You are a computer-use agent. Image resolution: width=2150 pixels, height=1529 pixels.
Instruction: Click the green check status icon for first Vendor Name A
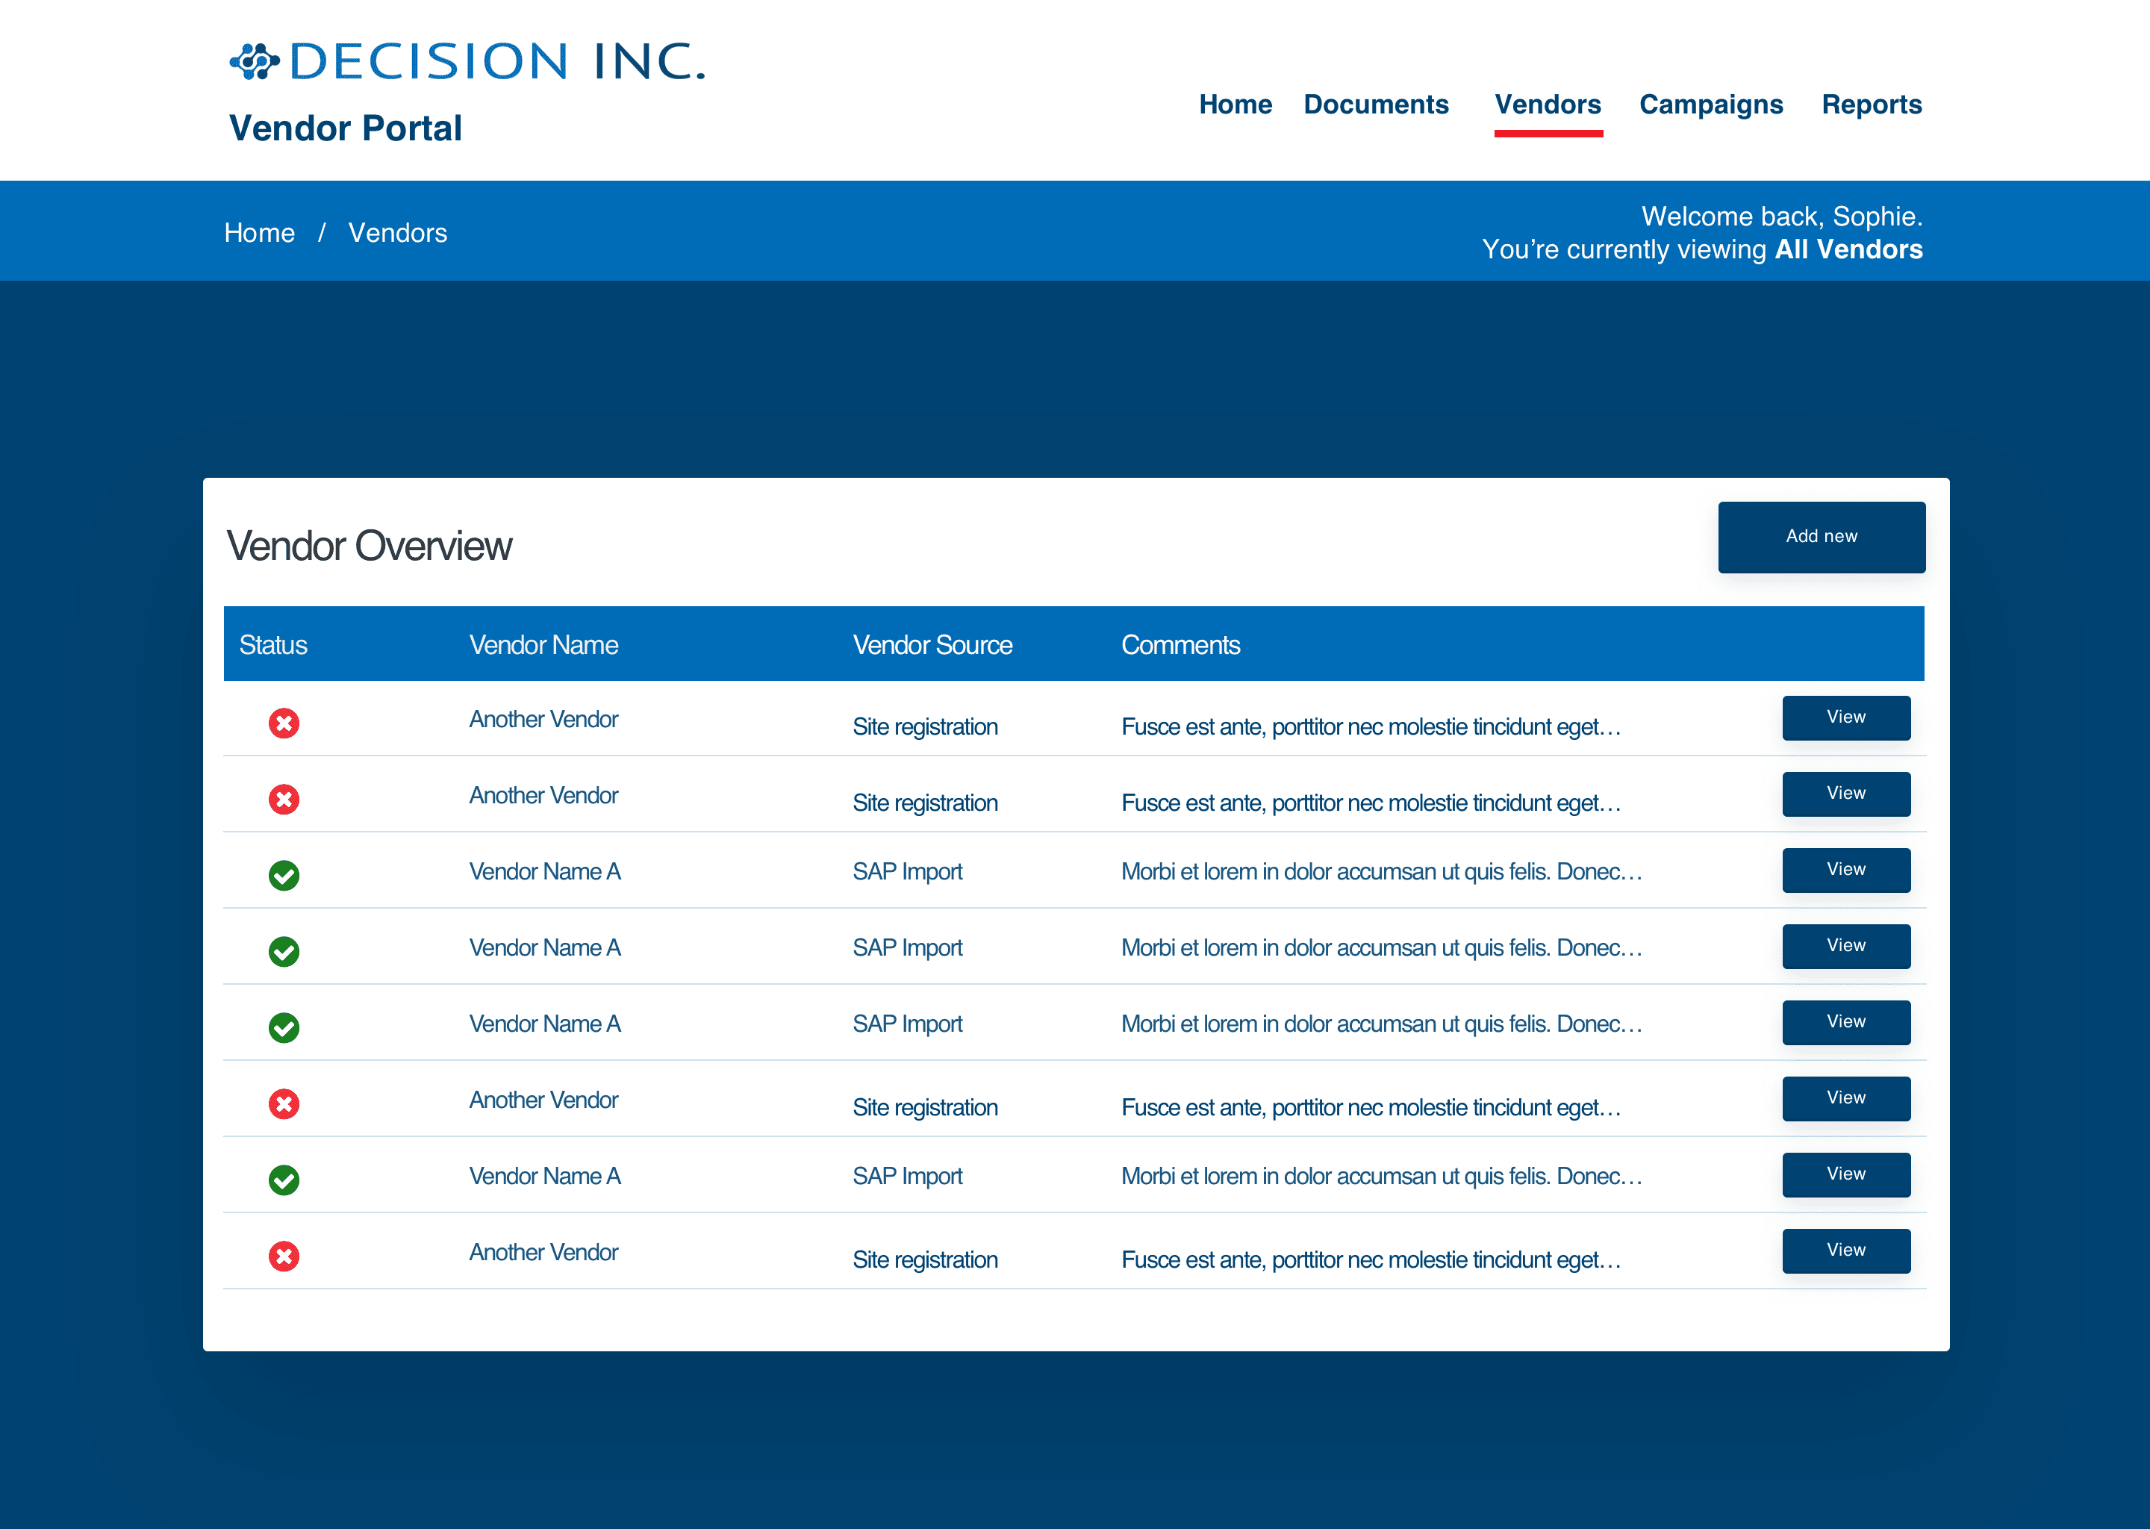[284, 876]
